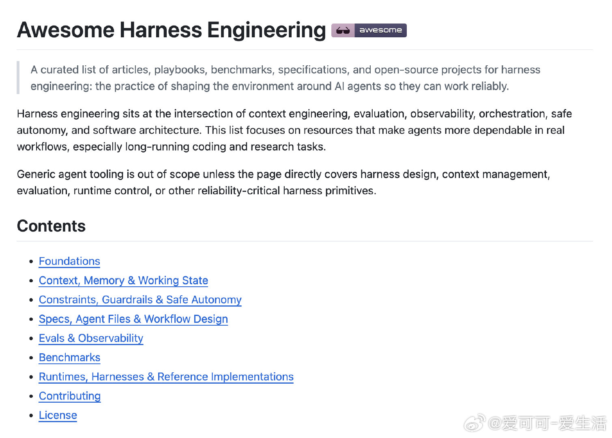Click the paragraph starting "Harness engineering sits"
The height and width of the screenshot is (438, 612).
pos(294,130)
